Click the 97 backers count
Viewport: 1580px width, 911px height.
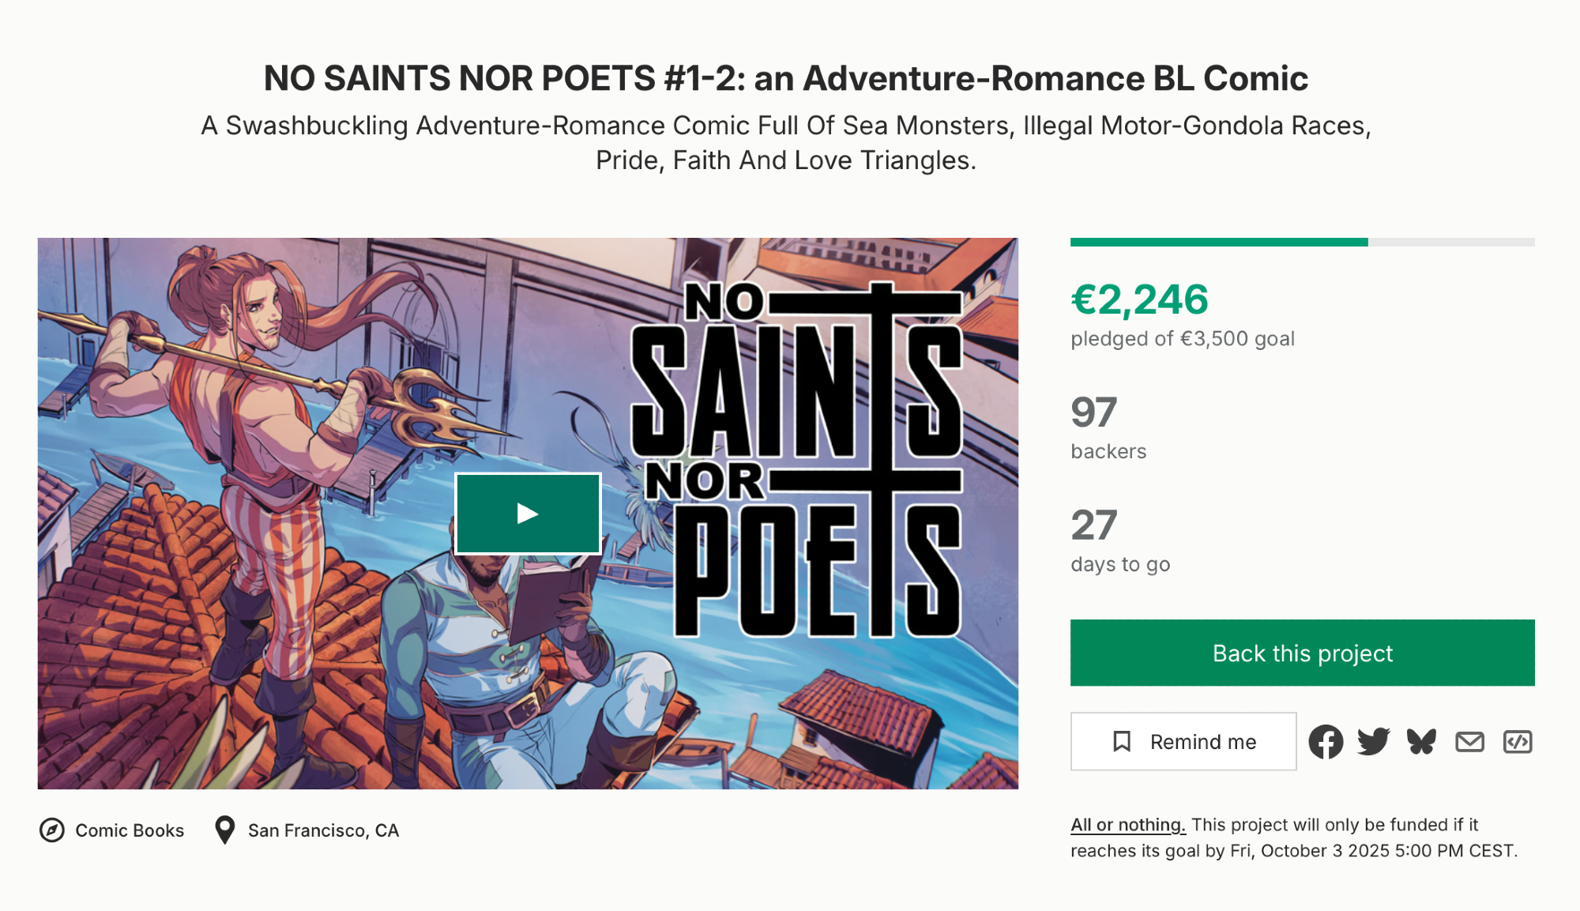point(1093,412)
